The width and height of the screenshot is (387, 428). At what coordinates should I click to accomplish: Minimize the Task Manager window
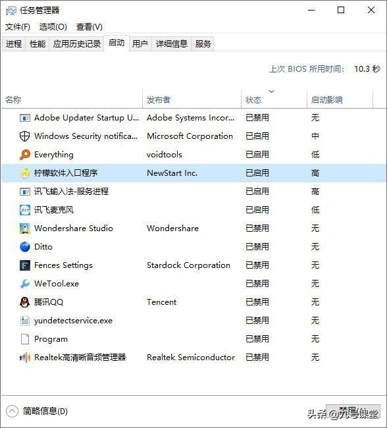[x=311, y=11]
